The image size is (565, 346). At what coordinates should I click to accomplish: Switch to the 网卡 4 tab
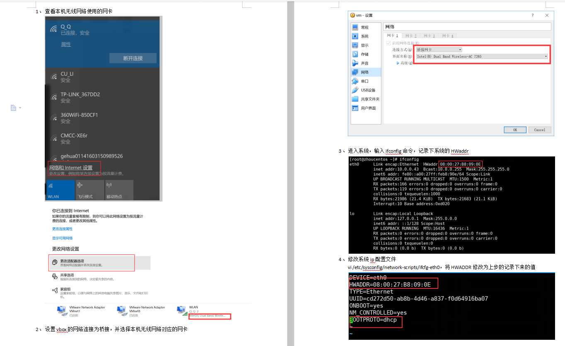pyautogui.click(x=448, y=36)
